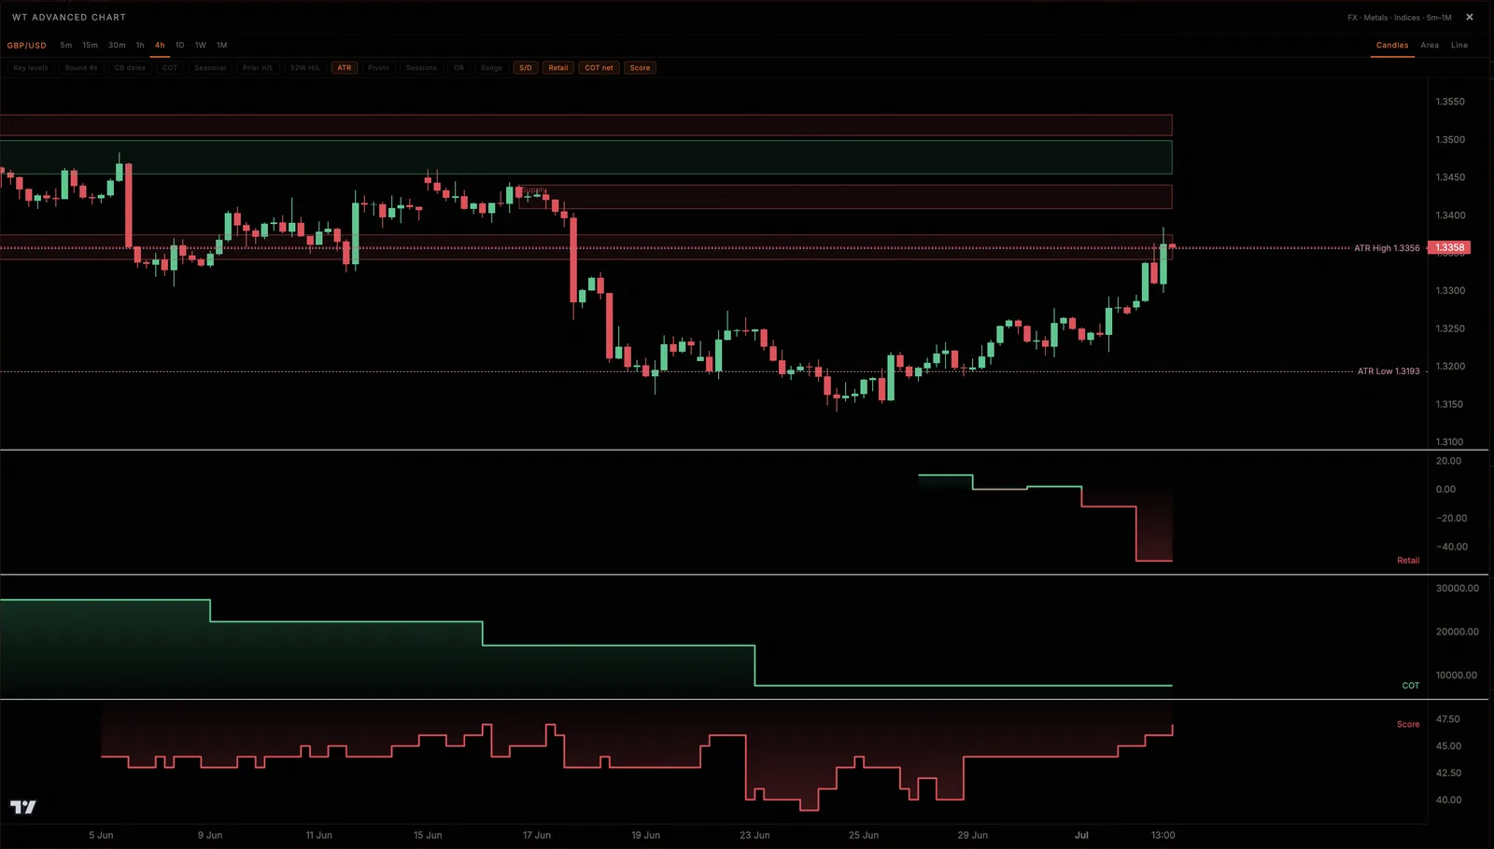1494x849 pixels.
Task: Click the WT ADVANCED CHART title
Action: click(x=69, y=17)
